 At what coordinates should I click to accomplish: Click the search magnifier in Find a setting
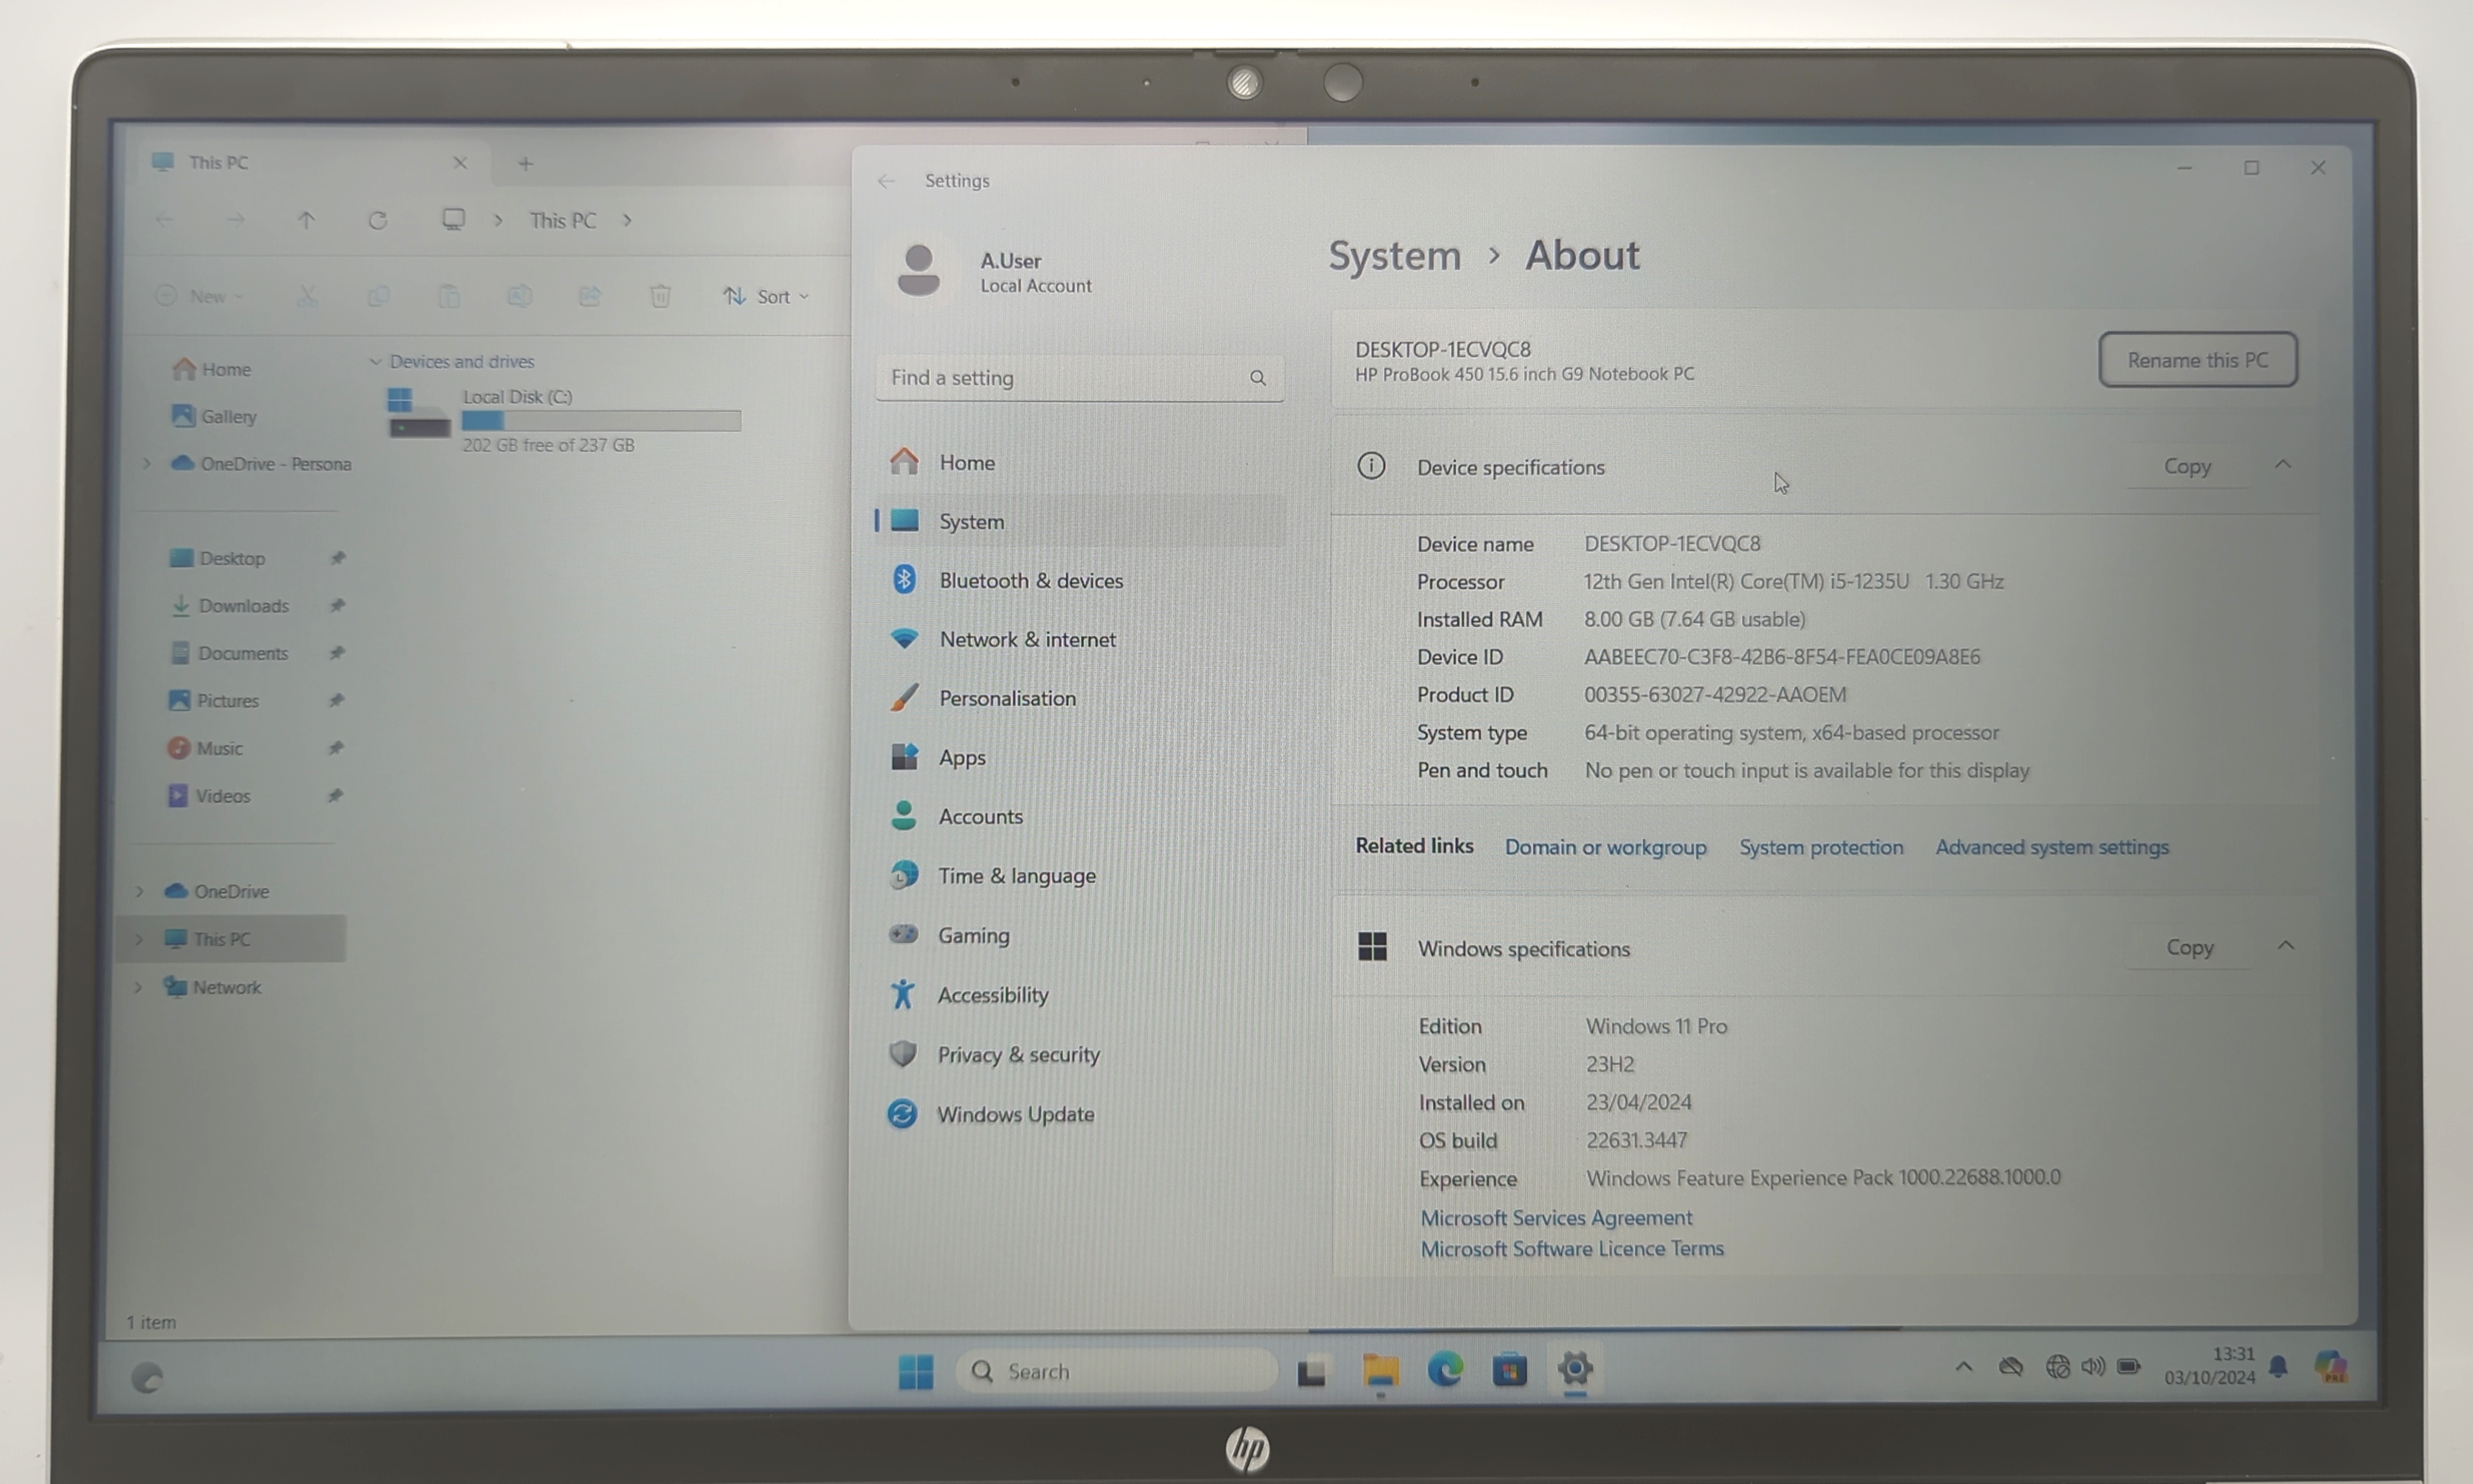[x=1257, y=378]
